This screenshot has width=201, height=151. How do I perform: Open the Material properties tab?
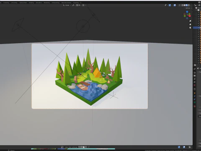click(195, 106)
